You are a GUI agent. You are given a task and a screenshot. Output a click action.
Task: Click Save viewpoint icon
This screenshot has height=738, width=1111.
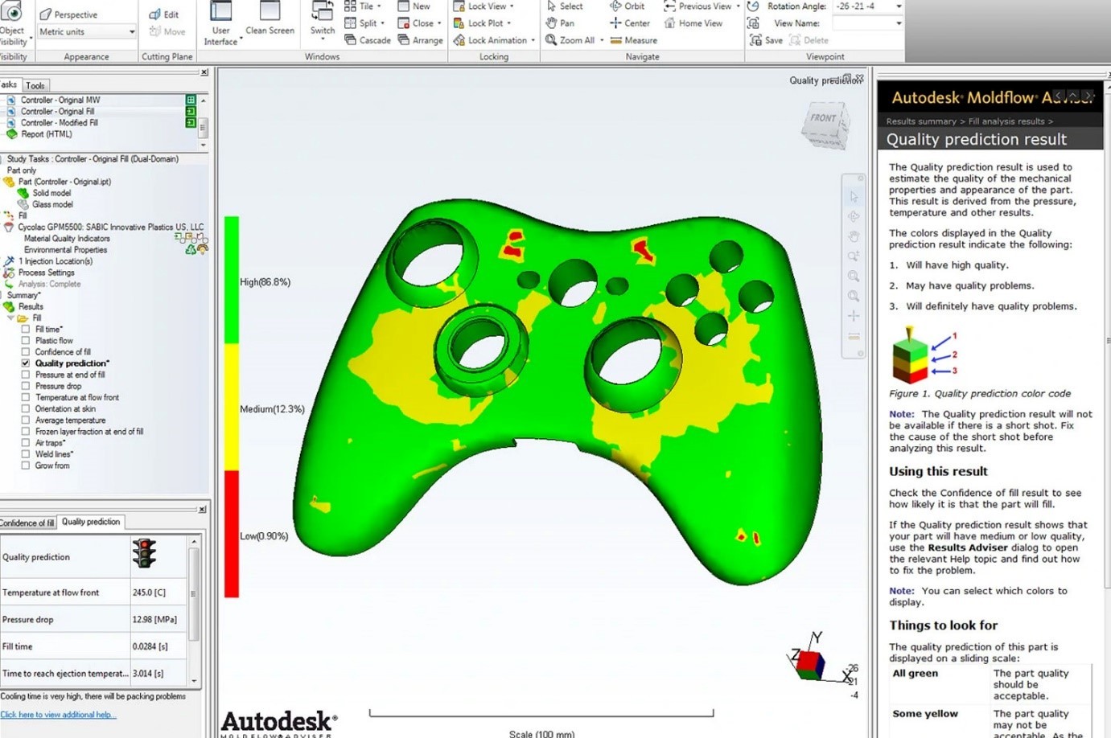click(755, 40)
